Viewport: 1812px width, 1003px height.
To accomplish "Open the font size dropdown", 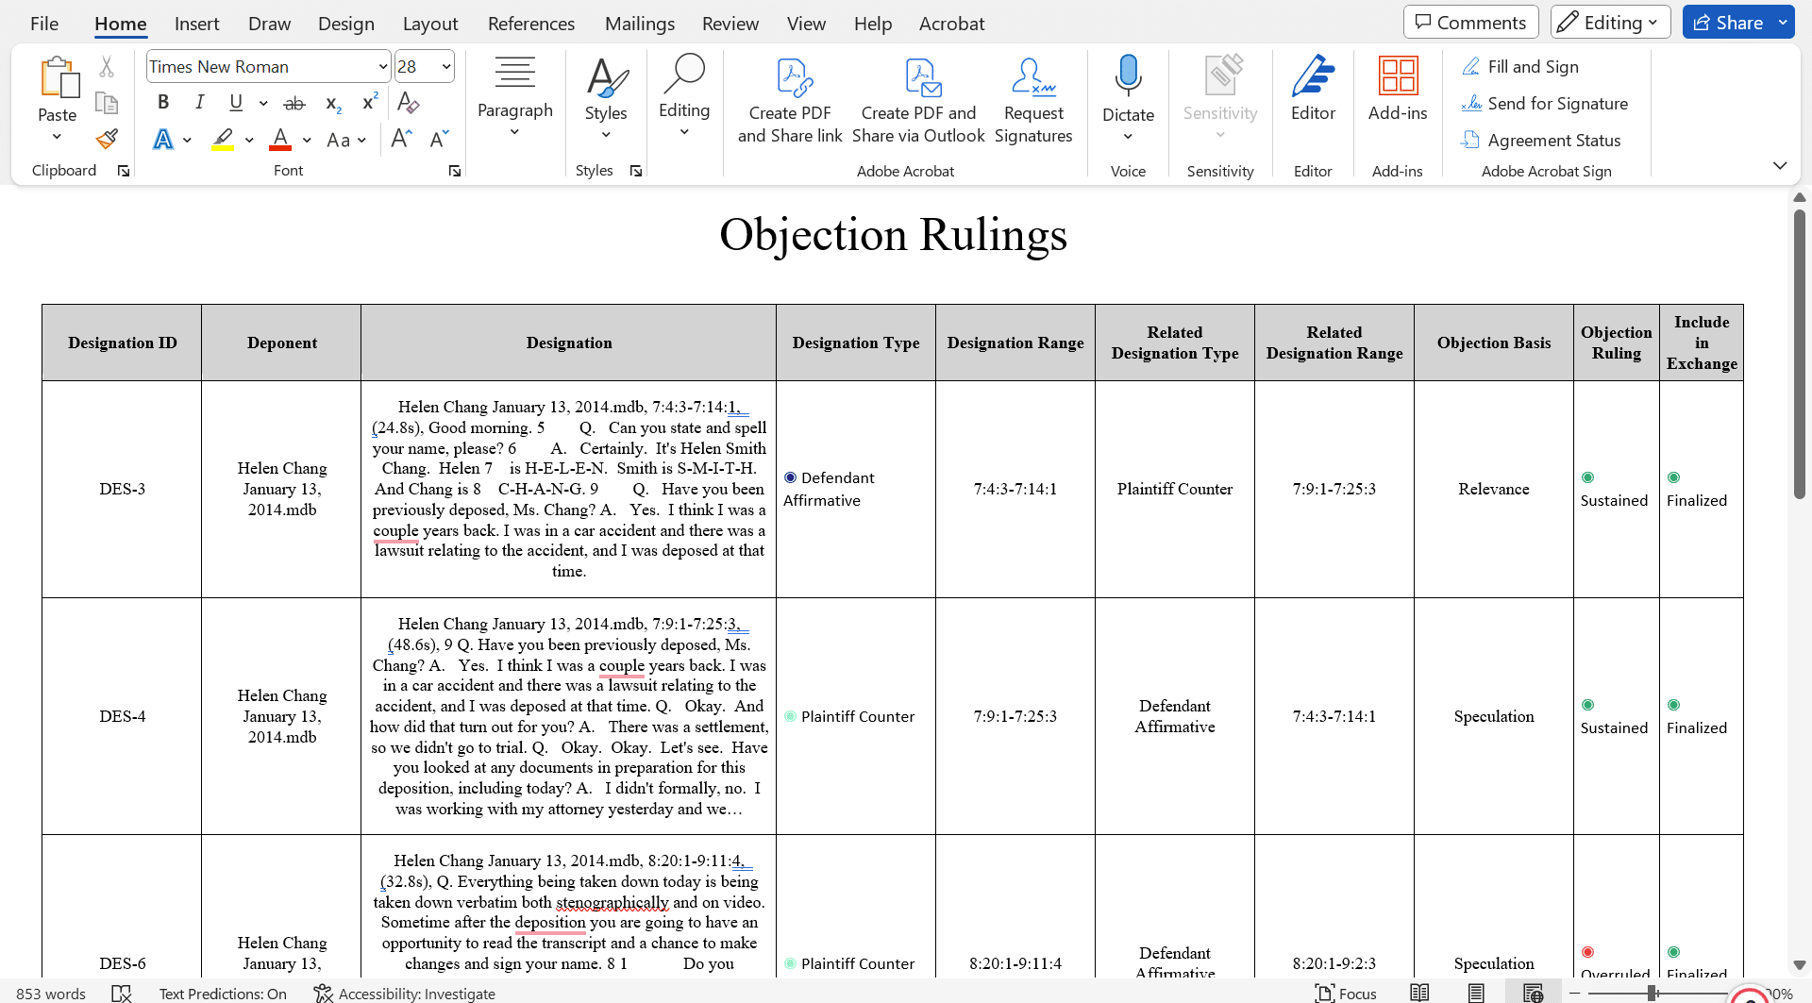I will 445,66.
